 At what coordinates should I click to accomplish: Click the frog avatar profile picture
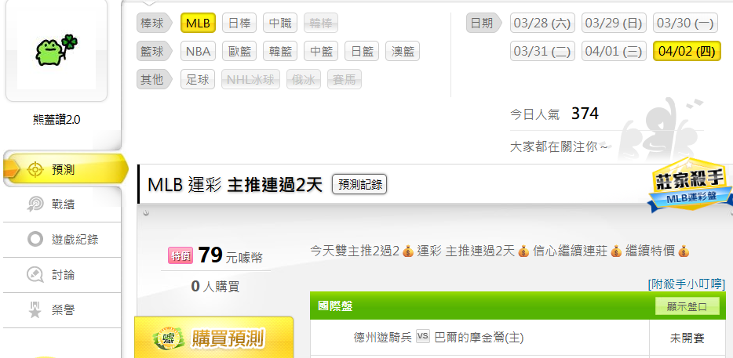coord(57,49)
